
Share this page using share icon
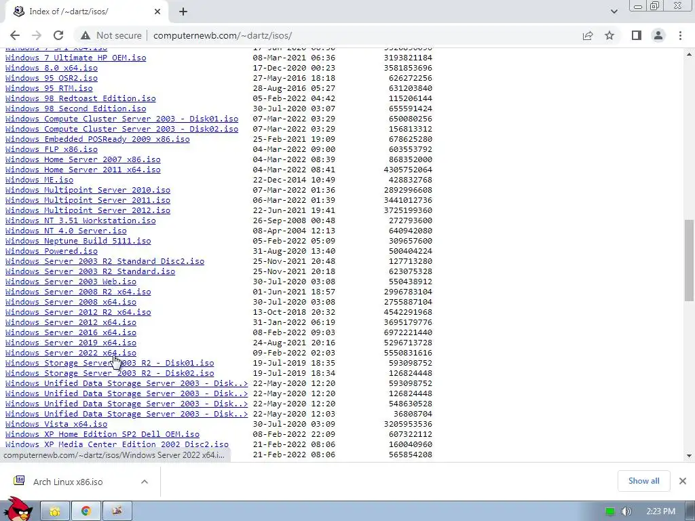click(x=588, y=35)
